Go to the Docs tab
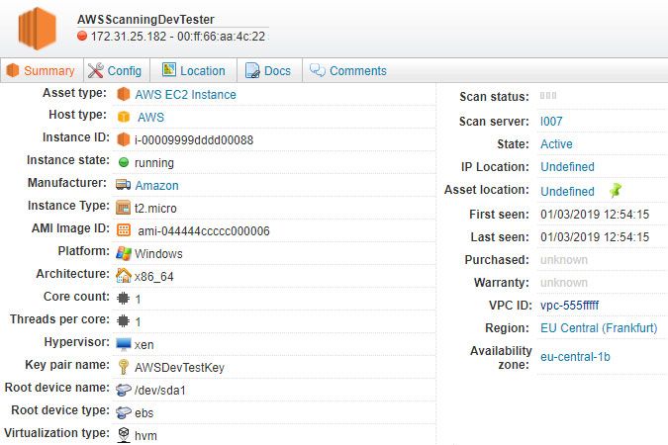The image size is (668, 445). (269, 70)
